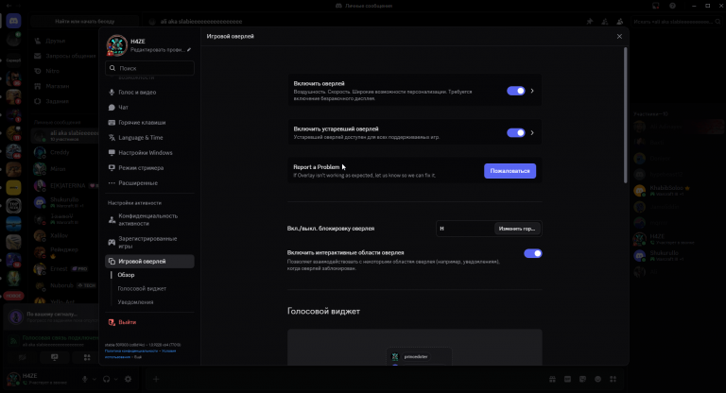Expand the Включить оверлей chevron arrow
This screenshot has width=726, height=393.
532,91
